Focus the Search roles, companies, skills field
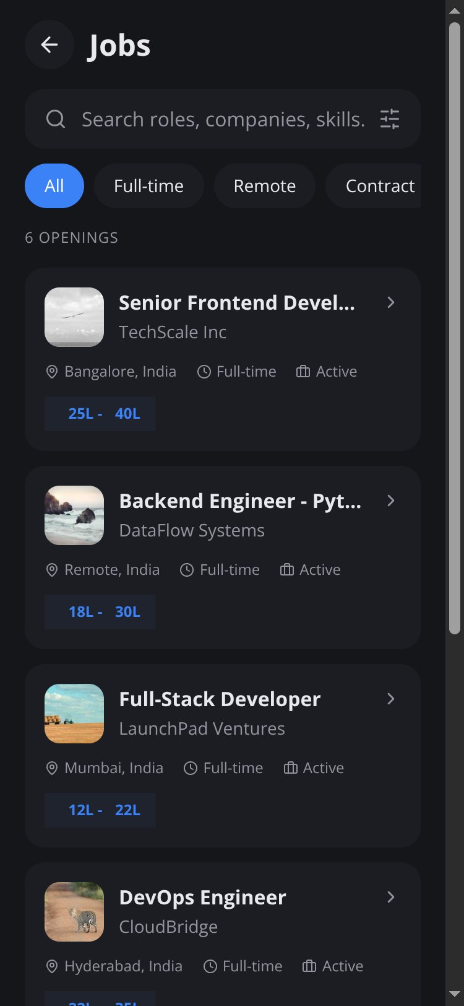This screenshot has width=464, height=1006. [223, 119]
